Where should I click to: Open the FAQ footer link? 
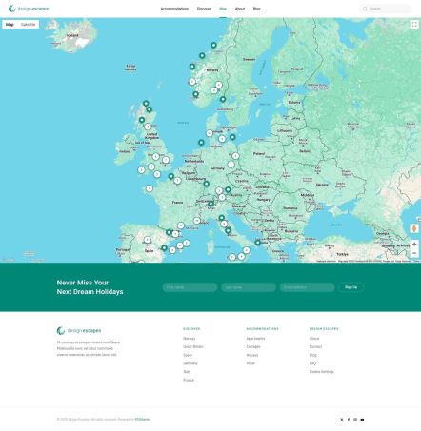tap(312, 363)
